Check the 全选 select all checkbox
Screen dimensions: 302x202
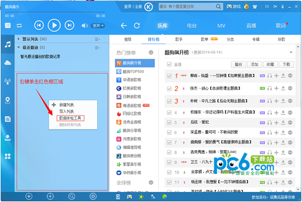coord(169,64)
